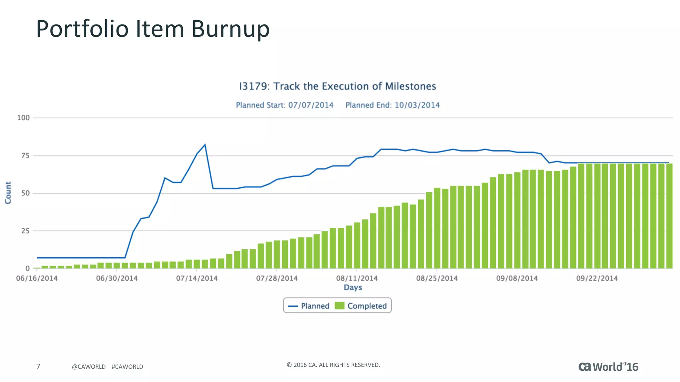Screen dimensions: 680x382
Task: Click the Planned legend line icon
Action: pos(293,306)
